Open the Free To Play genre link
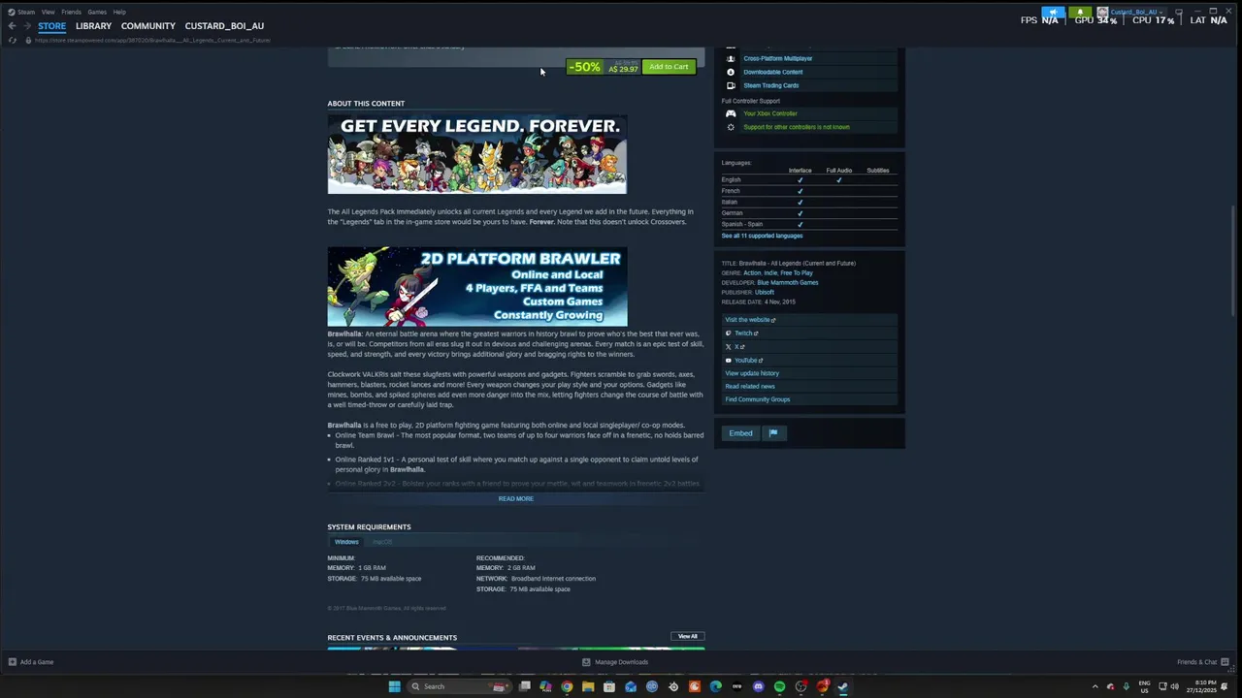Image resolution: width=1242 pixels, height=698 pixels. [797, 273]
